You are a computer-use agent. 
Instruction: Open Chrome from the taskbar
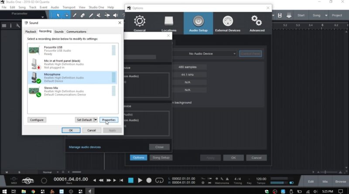pos(33,191)
